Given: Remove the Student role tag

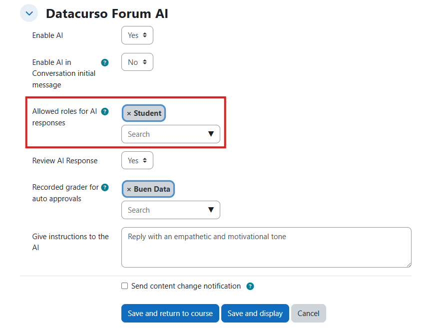Looking at the screenshot, I should click(x=129, y=113).
